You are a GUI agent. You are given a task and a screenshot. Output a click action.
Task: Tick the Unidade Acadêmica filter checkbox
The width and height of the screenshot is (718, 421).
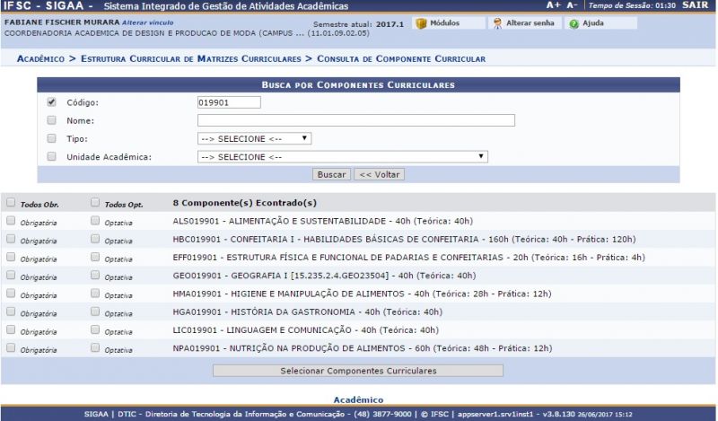[x=51, y=156]
